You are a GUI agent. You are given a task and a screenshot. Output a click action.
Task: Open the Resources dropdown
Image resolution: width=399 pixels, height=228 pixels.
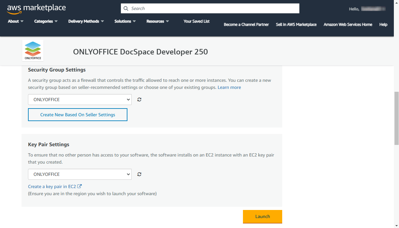pyautogui.click(x=157, y=21)
